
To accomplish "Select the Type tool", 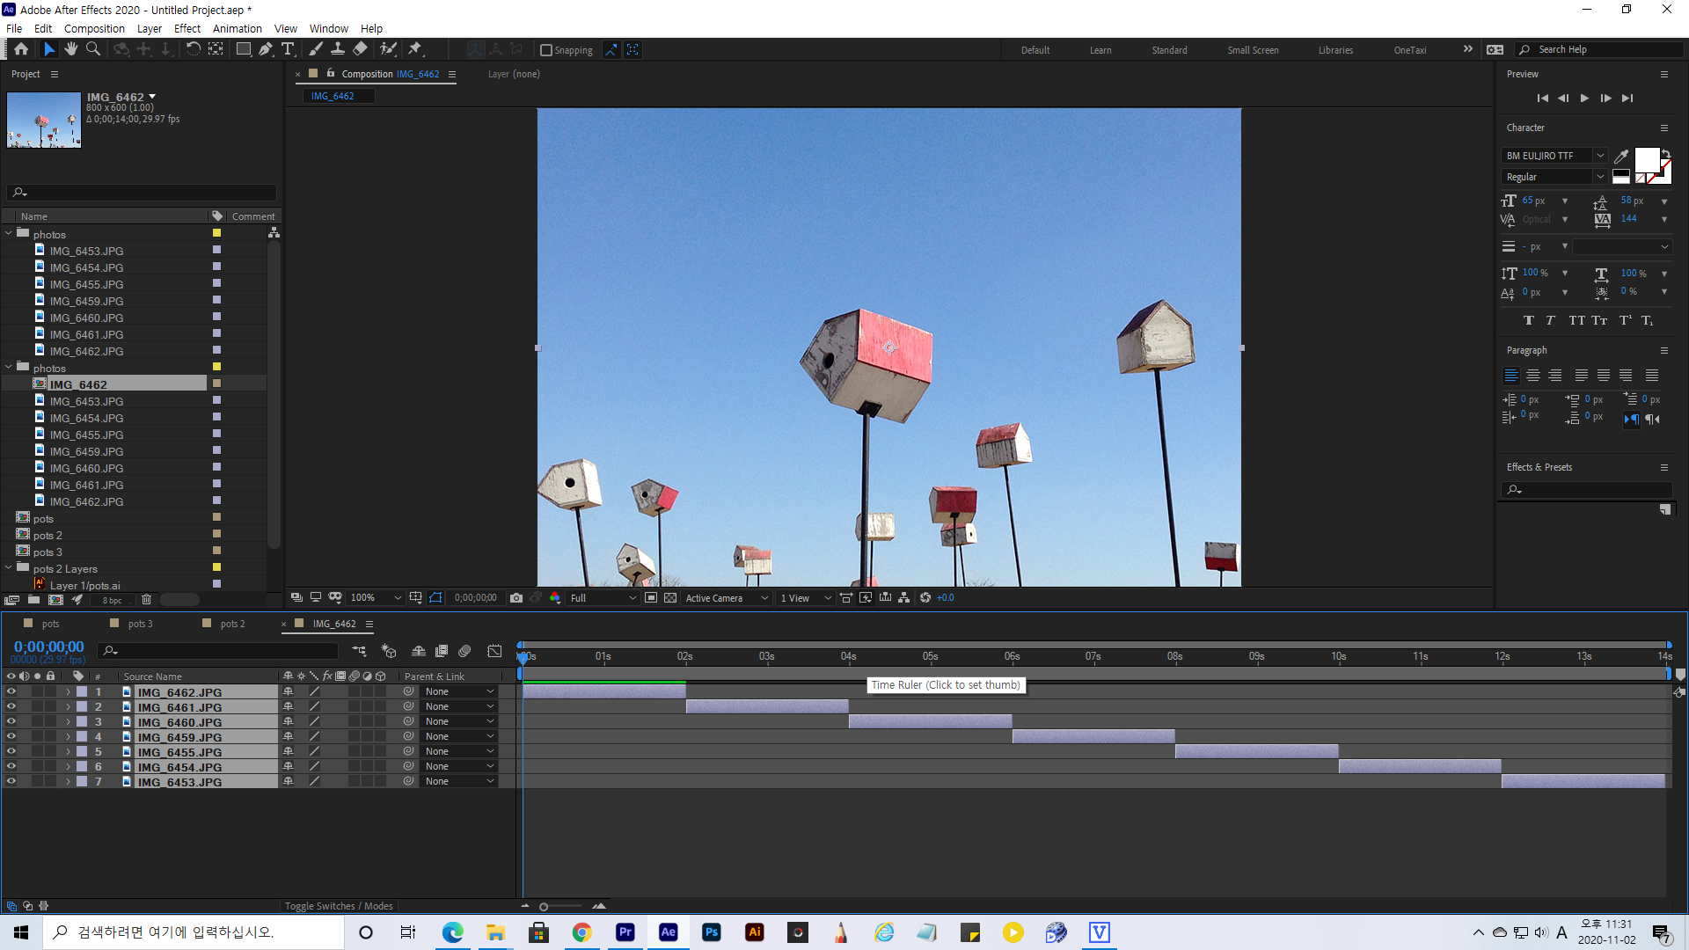I will [288, 49].
